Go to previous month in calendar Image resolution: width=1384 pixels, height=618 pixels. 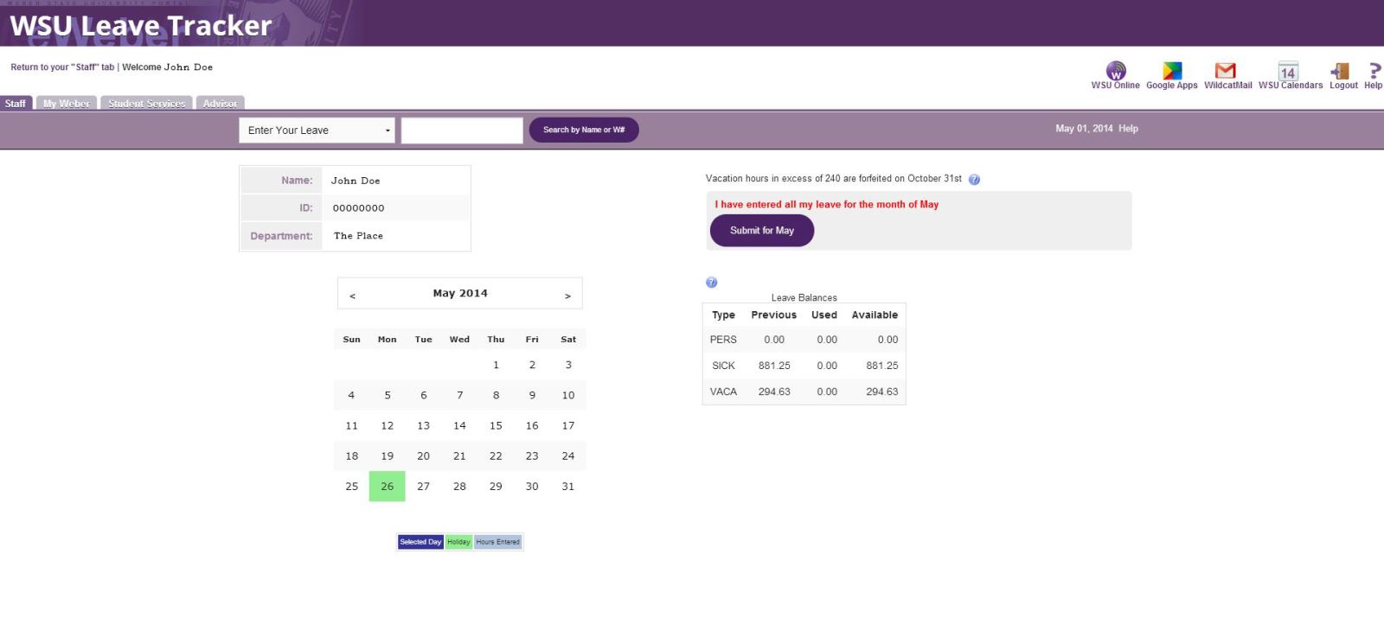coord(352,296)
